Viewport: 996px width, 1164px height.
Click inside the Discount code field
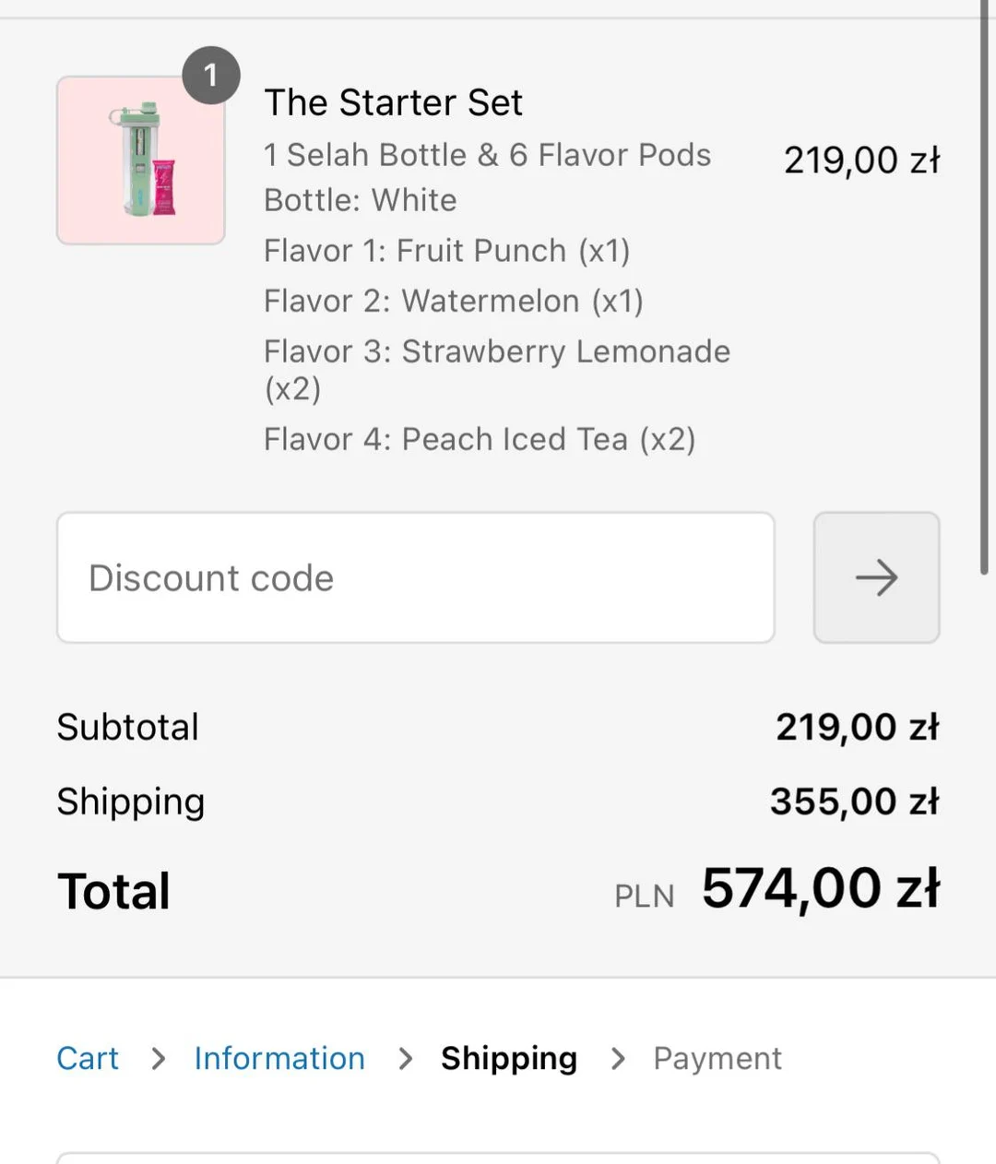pyautogui.click(x=415, y=577)
